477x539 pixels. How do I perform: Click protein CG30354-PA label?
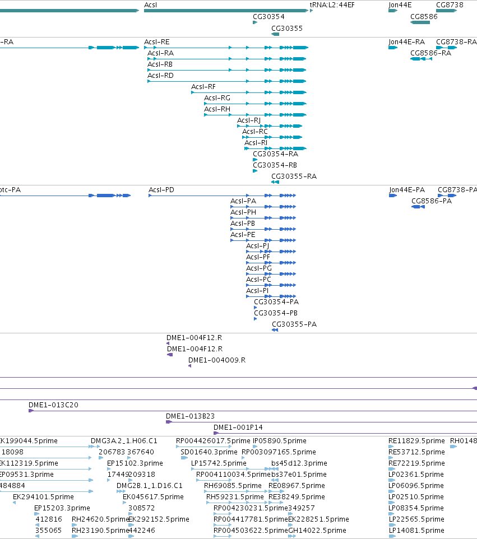[x=276, y=302]
